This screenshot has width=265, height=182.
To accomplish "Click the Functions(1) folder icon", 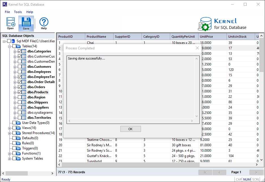I will (19, 153).
